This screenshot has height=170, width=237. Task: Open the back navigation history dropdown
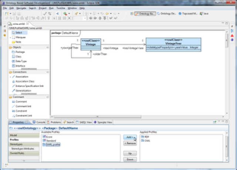(x=111, y=14)
